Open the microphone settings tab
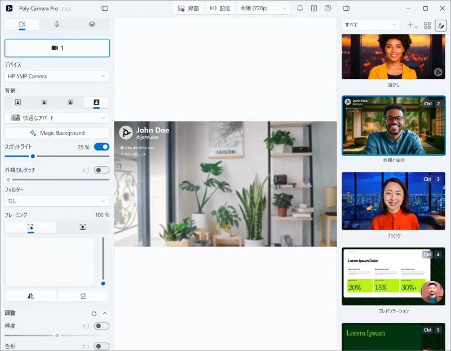Viewport: 451px width, 351px height. (58, 24)
